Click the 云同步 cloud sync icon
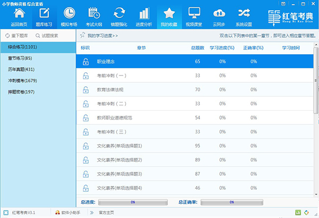Image resolution: width=319 pixels, height=218 pixels. pos(219,14)
